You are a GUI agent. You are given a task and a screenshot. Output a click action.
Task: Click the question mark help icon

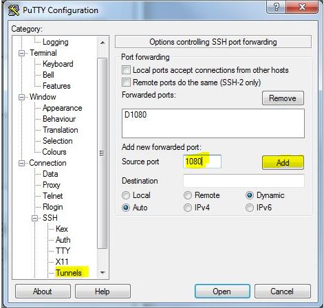pos(277,7)
